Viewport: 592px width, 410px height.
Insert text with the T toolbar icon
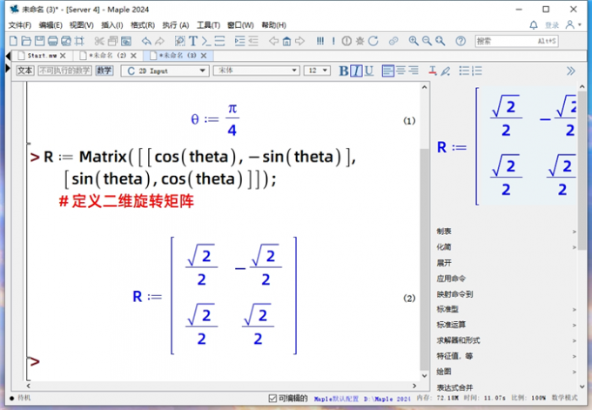click(x=192, y=41)
